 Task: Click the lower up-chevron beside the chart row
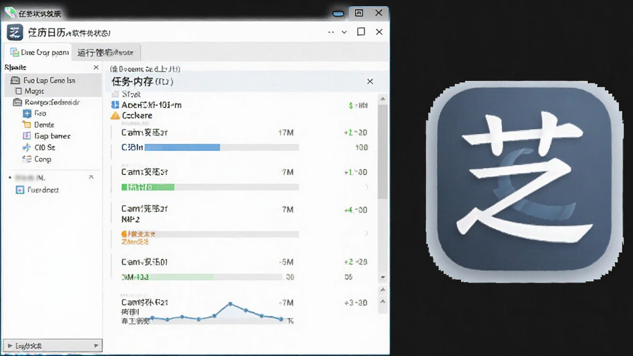(x=383, y=302)
